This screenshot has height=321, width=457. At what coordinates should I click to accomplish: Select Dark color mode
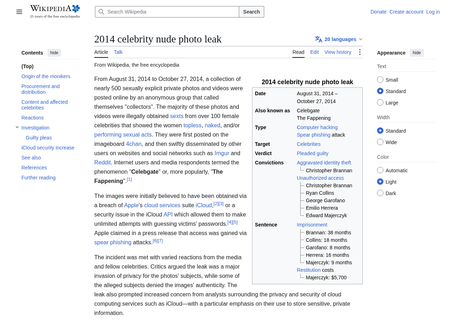tap(380, 193)
